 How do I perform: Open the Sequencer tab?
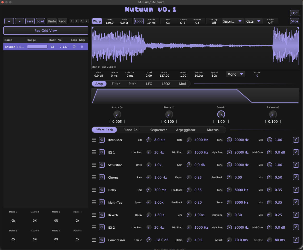[x=158, y=130]
